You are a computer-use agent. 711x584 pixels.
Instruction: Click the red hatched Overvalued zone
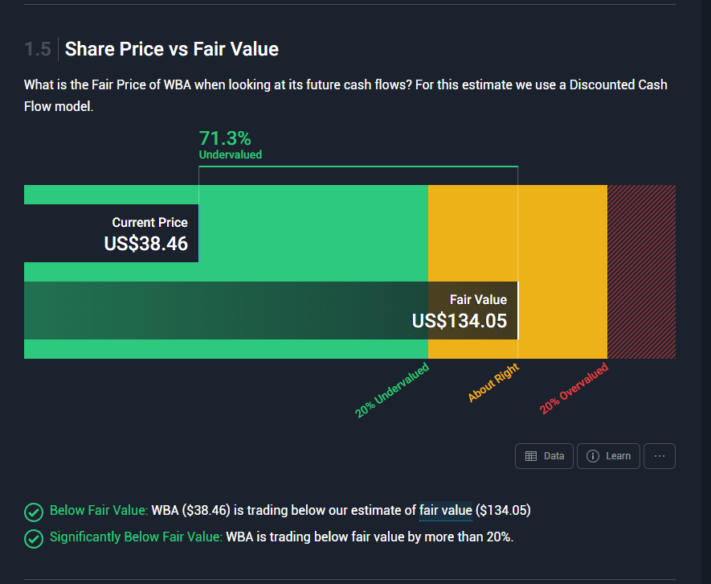click(641, 272)
